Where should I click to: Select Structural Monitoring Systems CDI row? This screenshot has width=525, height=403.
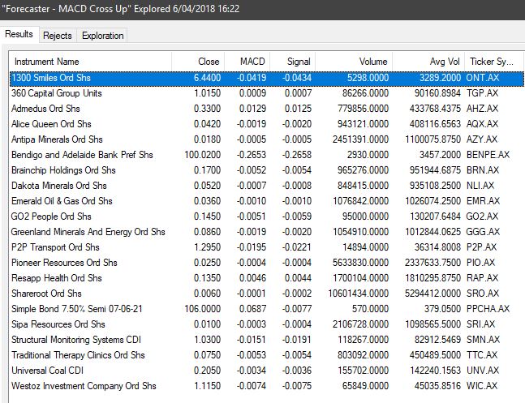pyautogui.click(x=267, y=340)
